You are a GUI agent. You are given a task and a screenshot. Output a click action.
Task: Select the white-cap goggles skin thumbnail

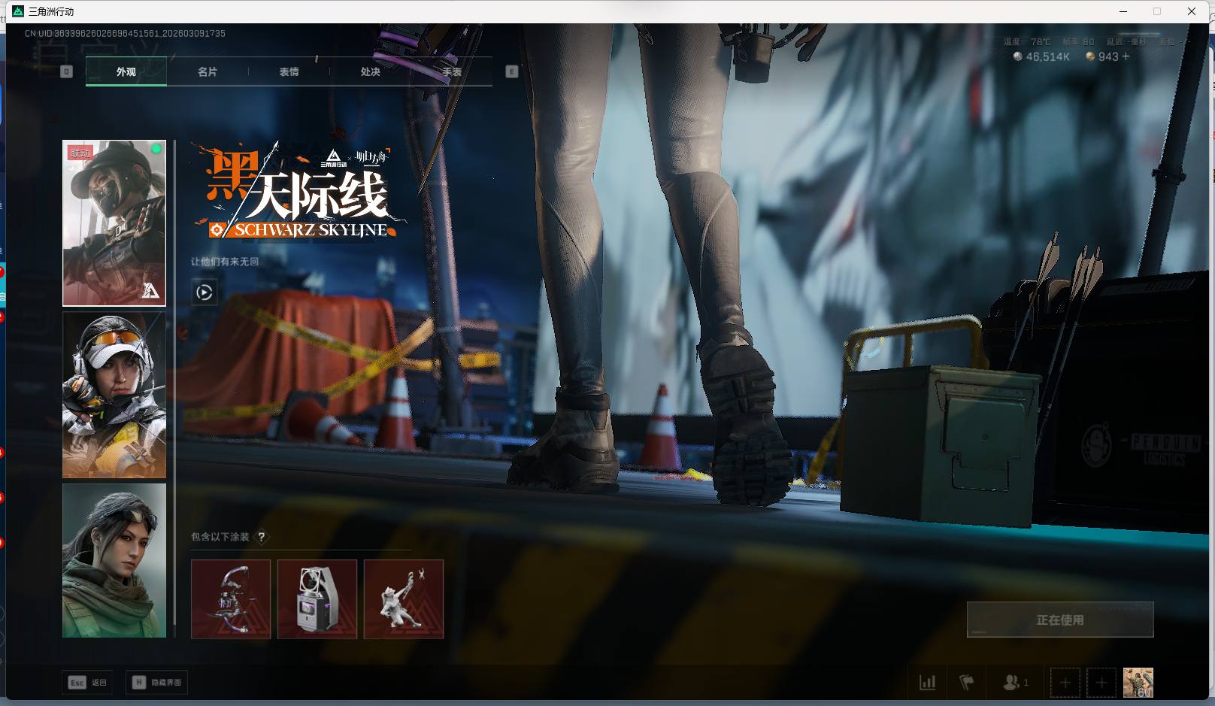(114, 395)
